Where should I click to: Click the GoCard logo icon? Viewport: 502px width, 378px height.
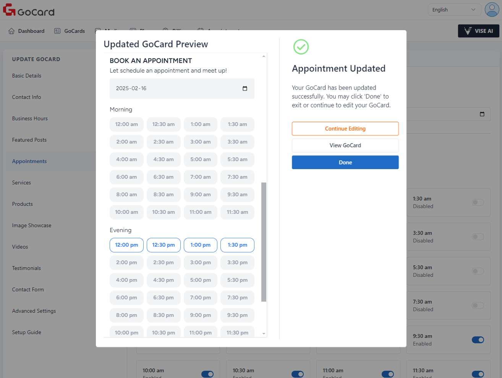[9, 10]
